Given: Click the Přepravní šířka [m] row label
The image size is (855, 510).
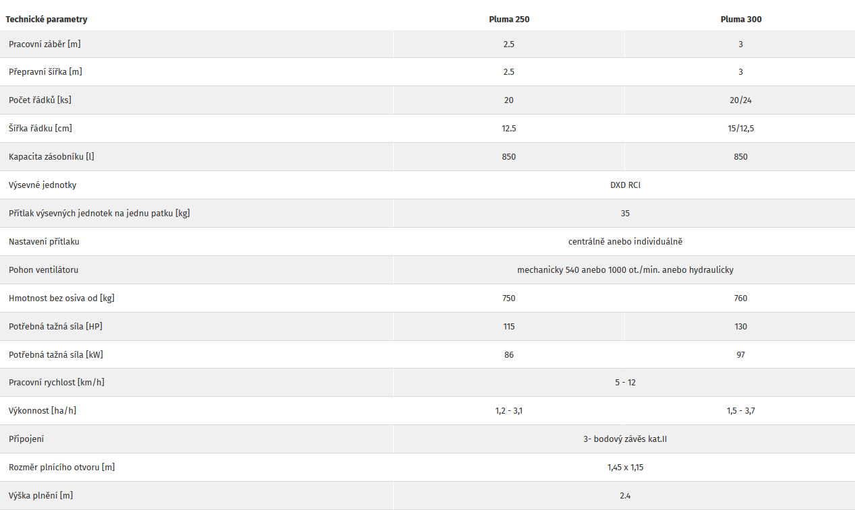Looking at the screenshot, I should (x=45, y=71).
